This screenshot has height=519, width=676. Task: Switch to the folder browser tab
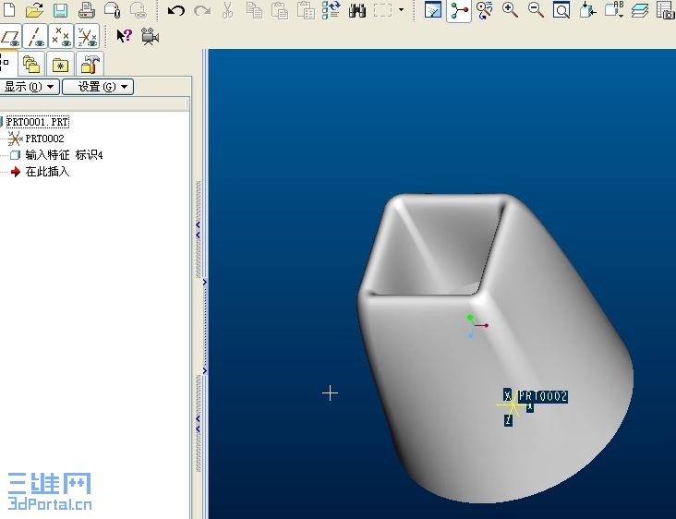coord(31,65)
